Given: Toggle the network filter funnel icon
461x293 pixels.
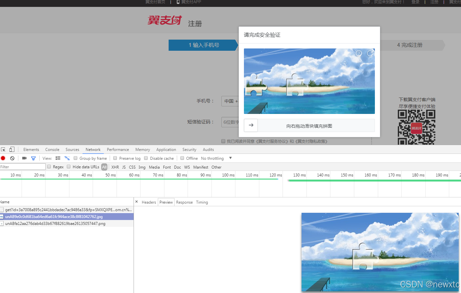Looking at the screenshot, I should (x=33, y=158).
